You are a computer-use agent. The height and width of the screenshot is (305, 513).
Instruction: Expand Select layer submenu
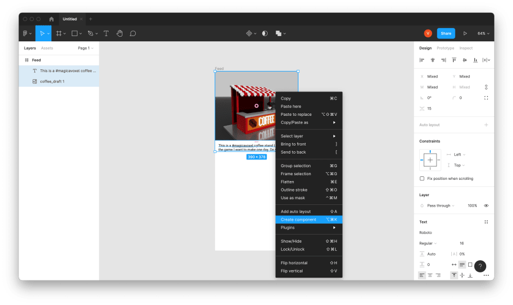309,136
